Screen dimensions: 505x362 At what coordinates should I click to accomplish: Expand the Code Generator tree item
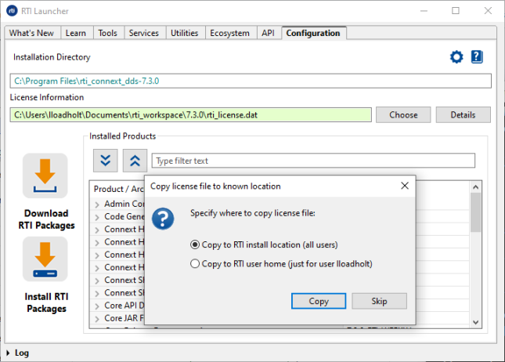(97, 217)
